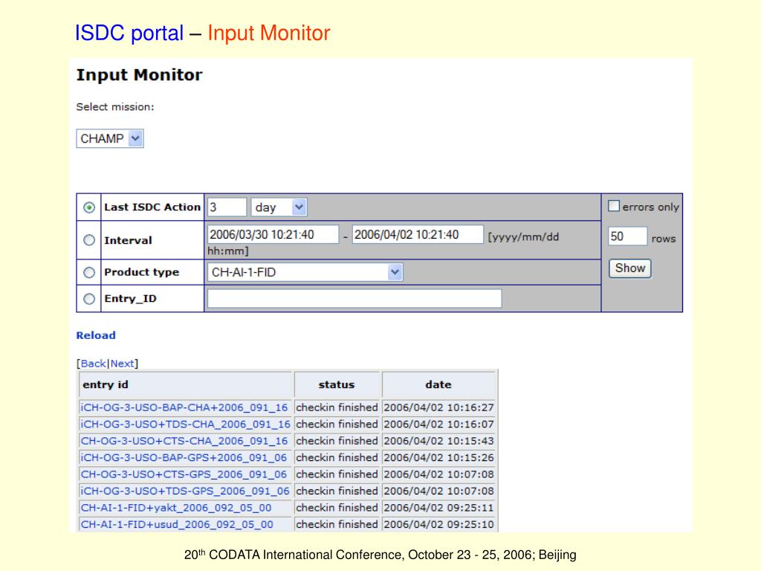Enable the errors only checkbox
This screenshot has width=761, height=571.
tap(614, 206)
